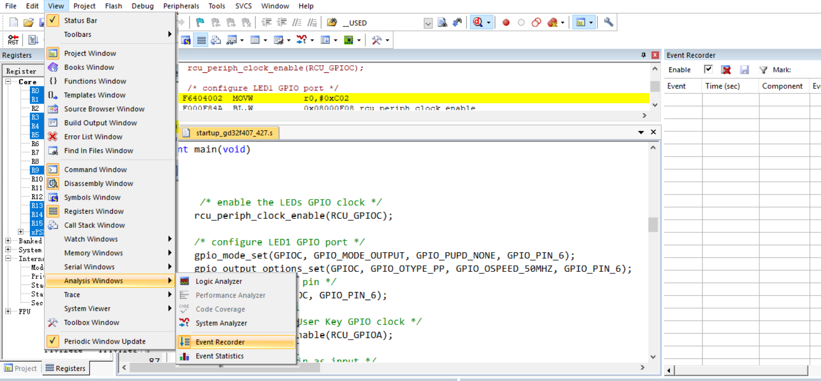Click the Comment selection toolbar icon
This screenshot has height=381, width=821.
[297, 22]
